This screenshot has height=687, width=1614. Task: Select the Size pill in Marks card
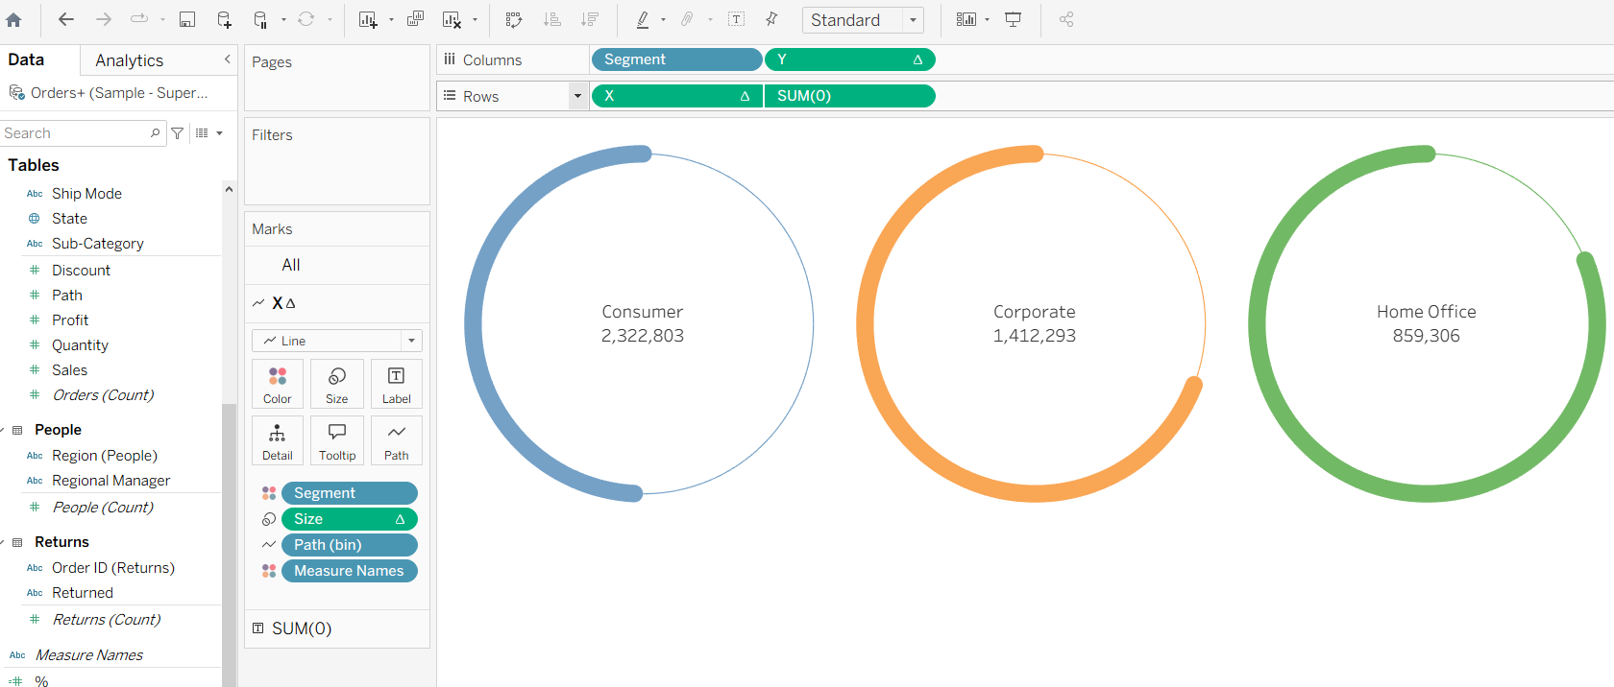pos(350,519)
